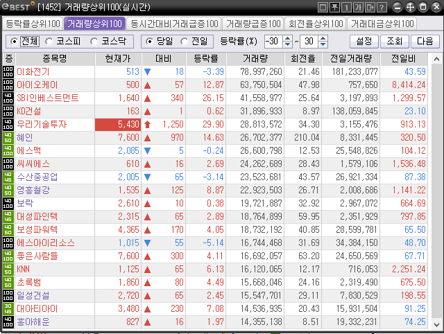Click the green margin badge for 대아티아이

[x=8, y=309]
